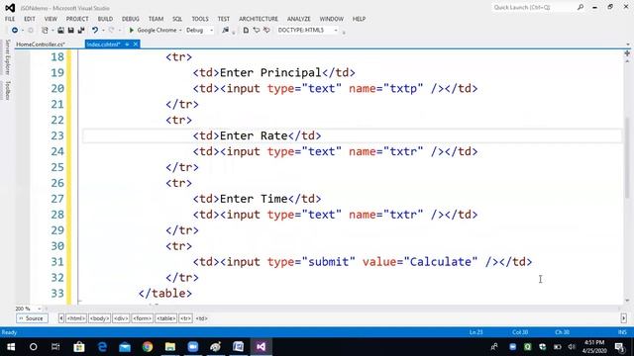Select the <div> breadcrumb tag
The image size is (634, 356).
click(x=121, y=318)
